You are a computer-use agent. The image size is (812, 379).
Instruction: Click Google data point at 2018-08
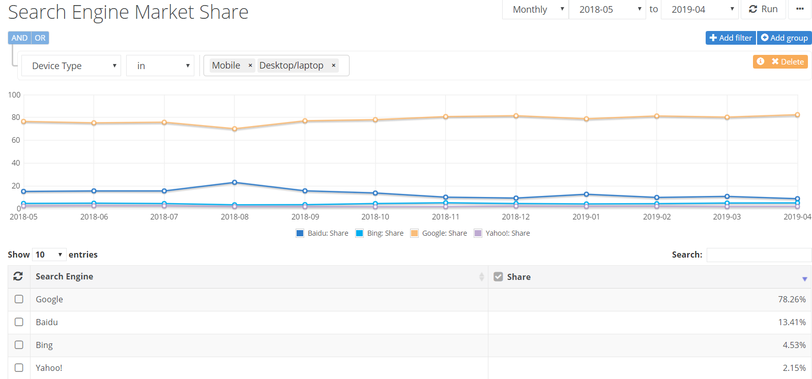click(235, 129)
